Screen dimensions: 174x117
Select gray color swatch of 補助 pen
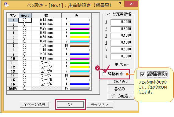[80, 88]
